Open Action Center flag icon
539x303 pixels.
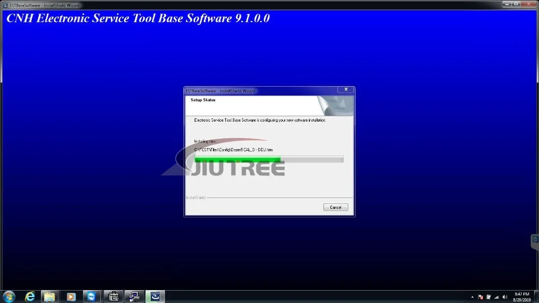pos(481,297)
